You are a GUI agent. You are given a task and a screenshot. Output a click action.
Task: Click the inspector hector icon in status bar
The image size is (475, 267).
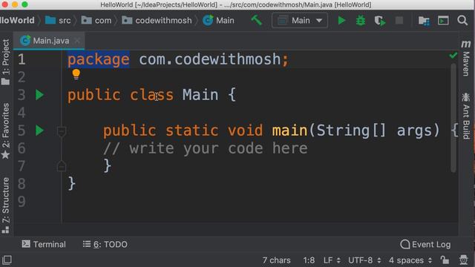click(463, 260)
